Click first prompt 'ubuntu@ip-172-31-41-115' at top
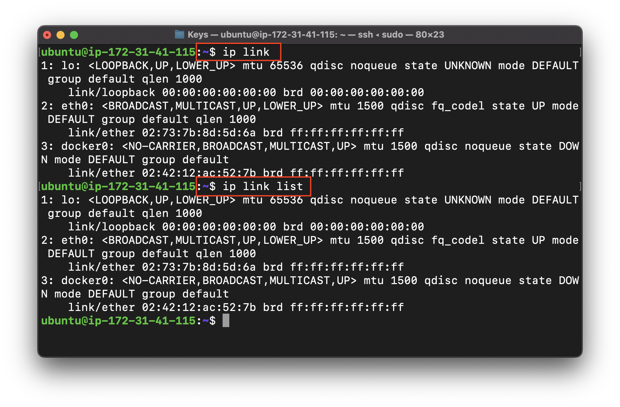620x407 pixels. point(118,52)
